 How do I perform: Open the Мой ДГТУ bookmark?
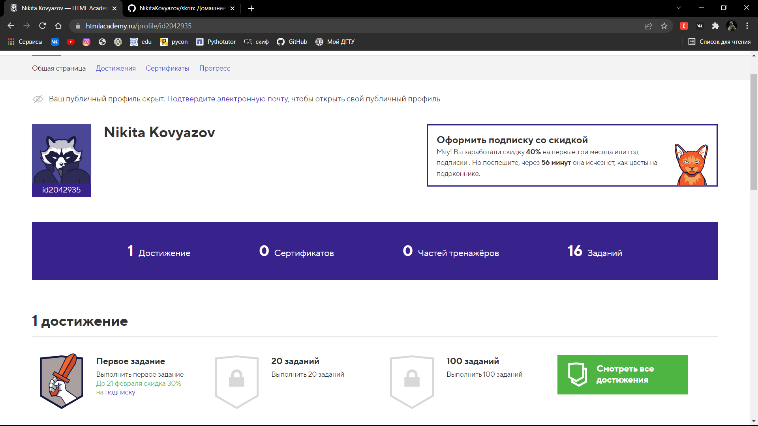pyautogui.click(x=335, y=42)
